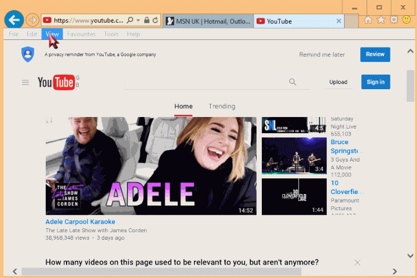
Task: Open the Tools menu
Action: tap(111, 34)
